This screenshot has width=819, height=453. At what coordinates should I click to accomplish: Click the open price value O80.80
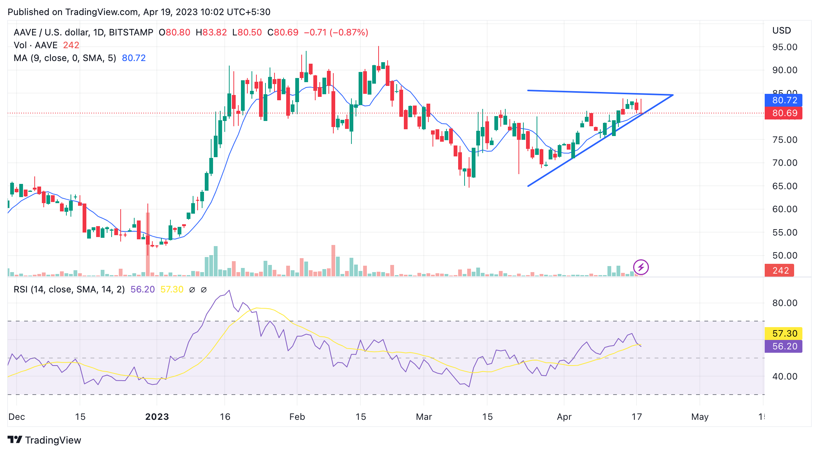click(174, 32)
